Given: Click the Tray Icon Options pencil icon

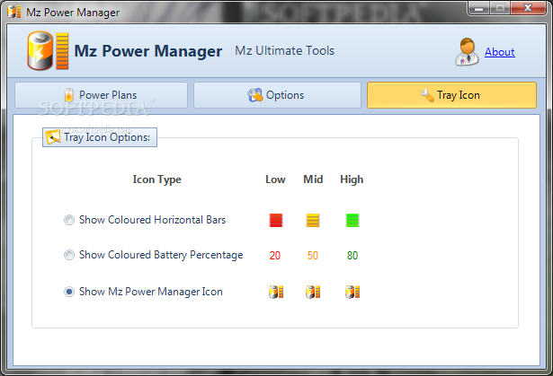Looking at the screenshot, I should click(x=53, y=137).
